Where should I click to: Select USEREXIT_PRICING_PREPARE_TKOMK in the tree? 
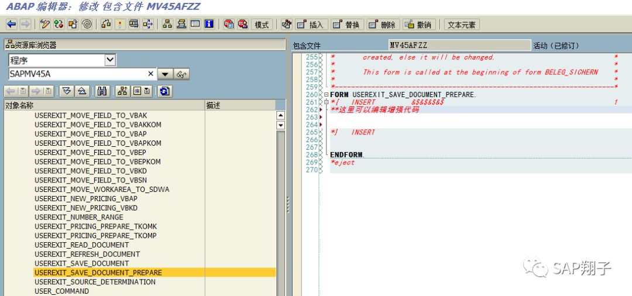[x=96, y=226]
